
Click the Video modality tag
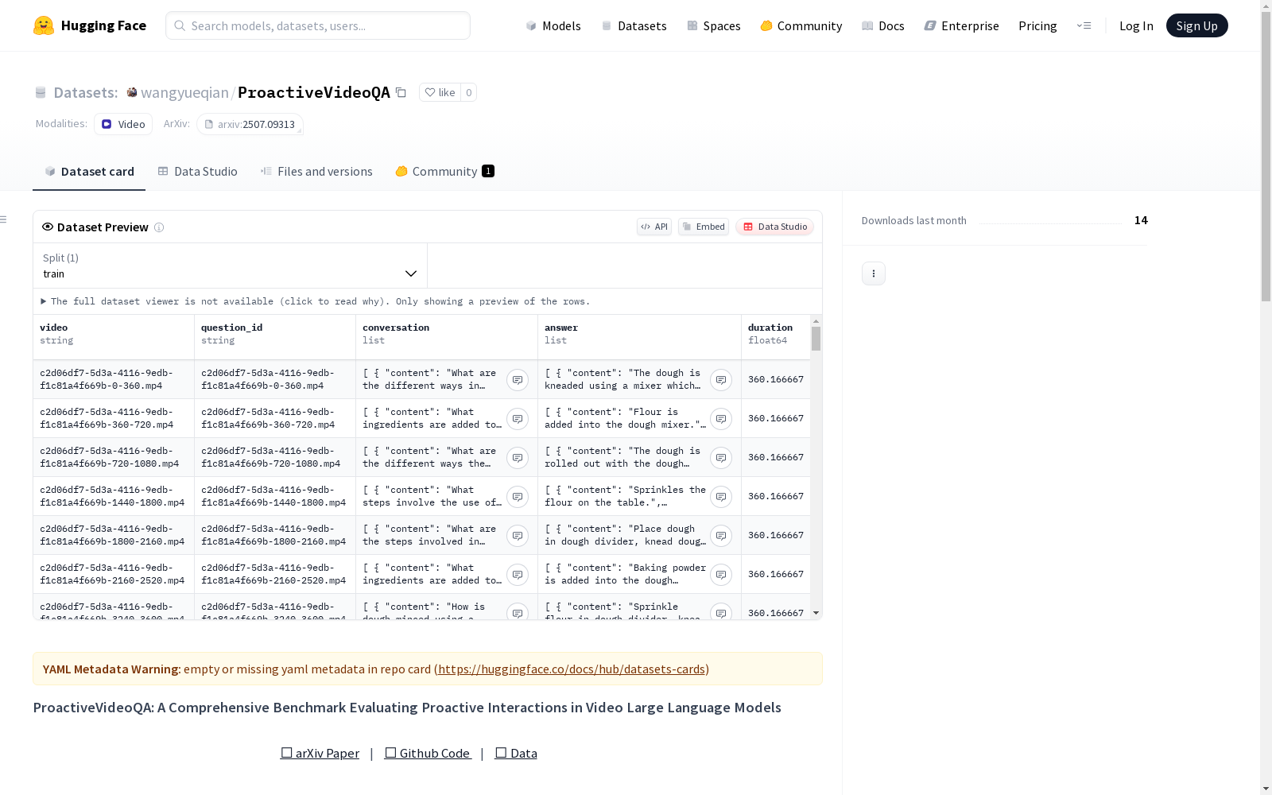(x=123, y=124)
